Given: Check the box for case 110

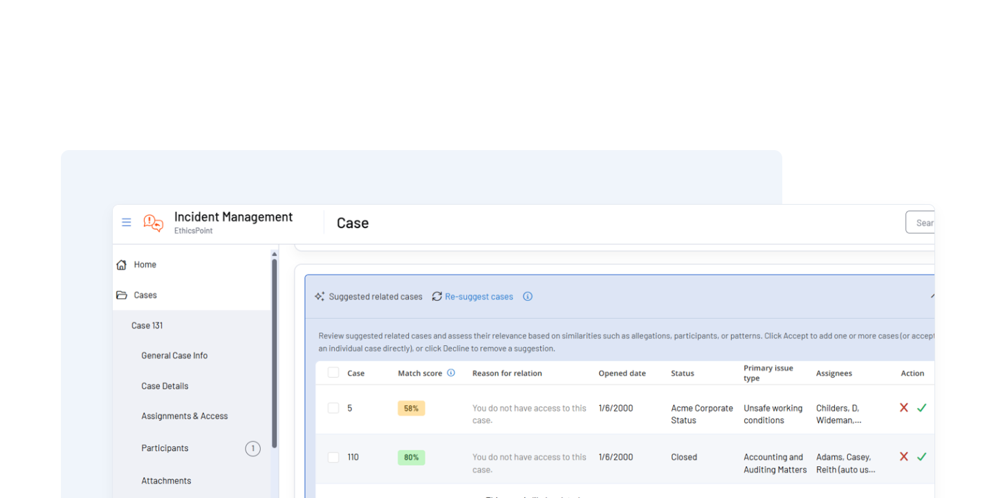Looking at the screenshot, I should click(333, 457).
